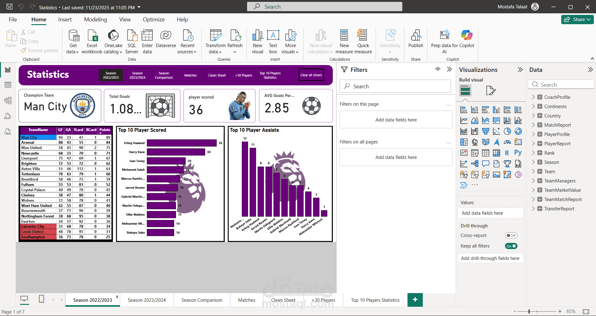Select the Donut chart visual type
Image resolution: width=596 pixels, height=316 pixels.
click(518, 131)
